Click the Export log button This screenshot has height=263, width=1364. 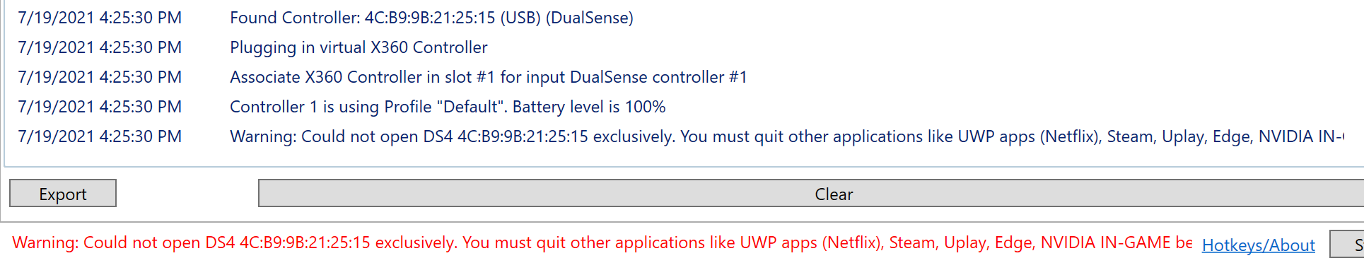pyautogui.click(x=63, y=193)
